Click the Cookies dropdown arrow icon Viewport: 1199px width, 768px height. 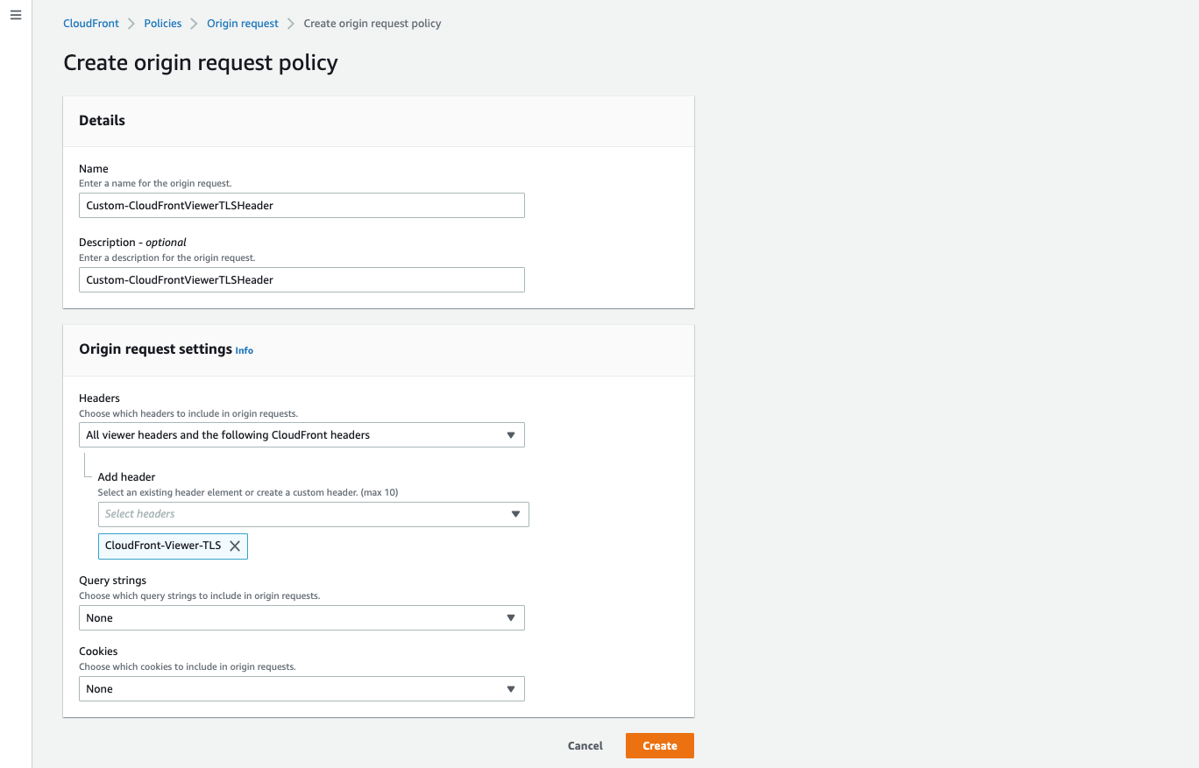coord(511,688)
